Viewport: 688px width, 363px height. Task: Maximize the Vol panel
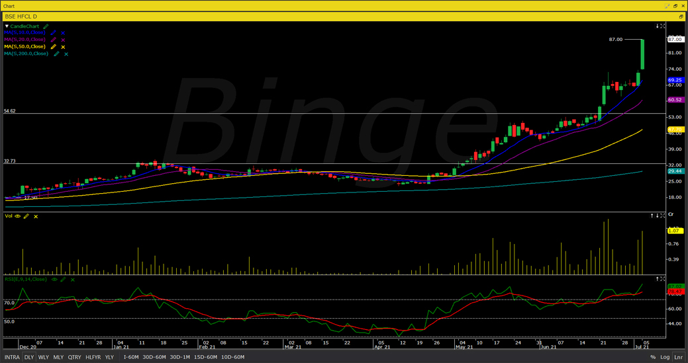coord(663,216)
